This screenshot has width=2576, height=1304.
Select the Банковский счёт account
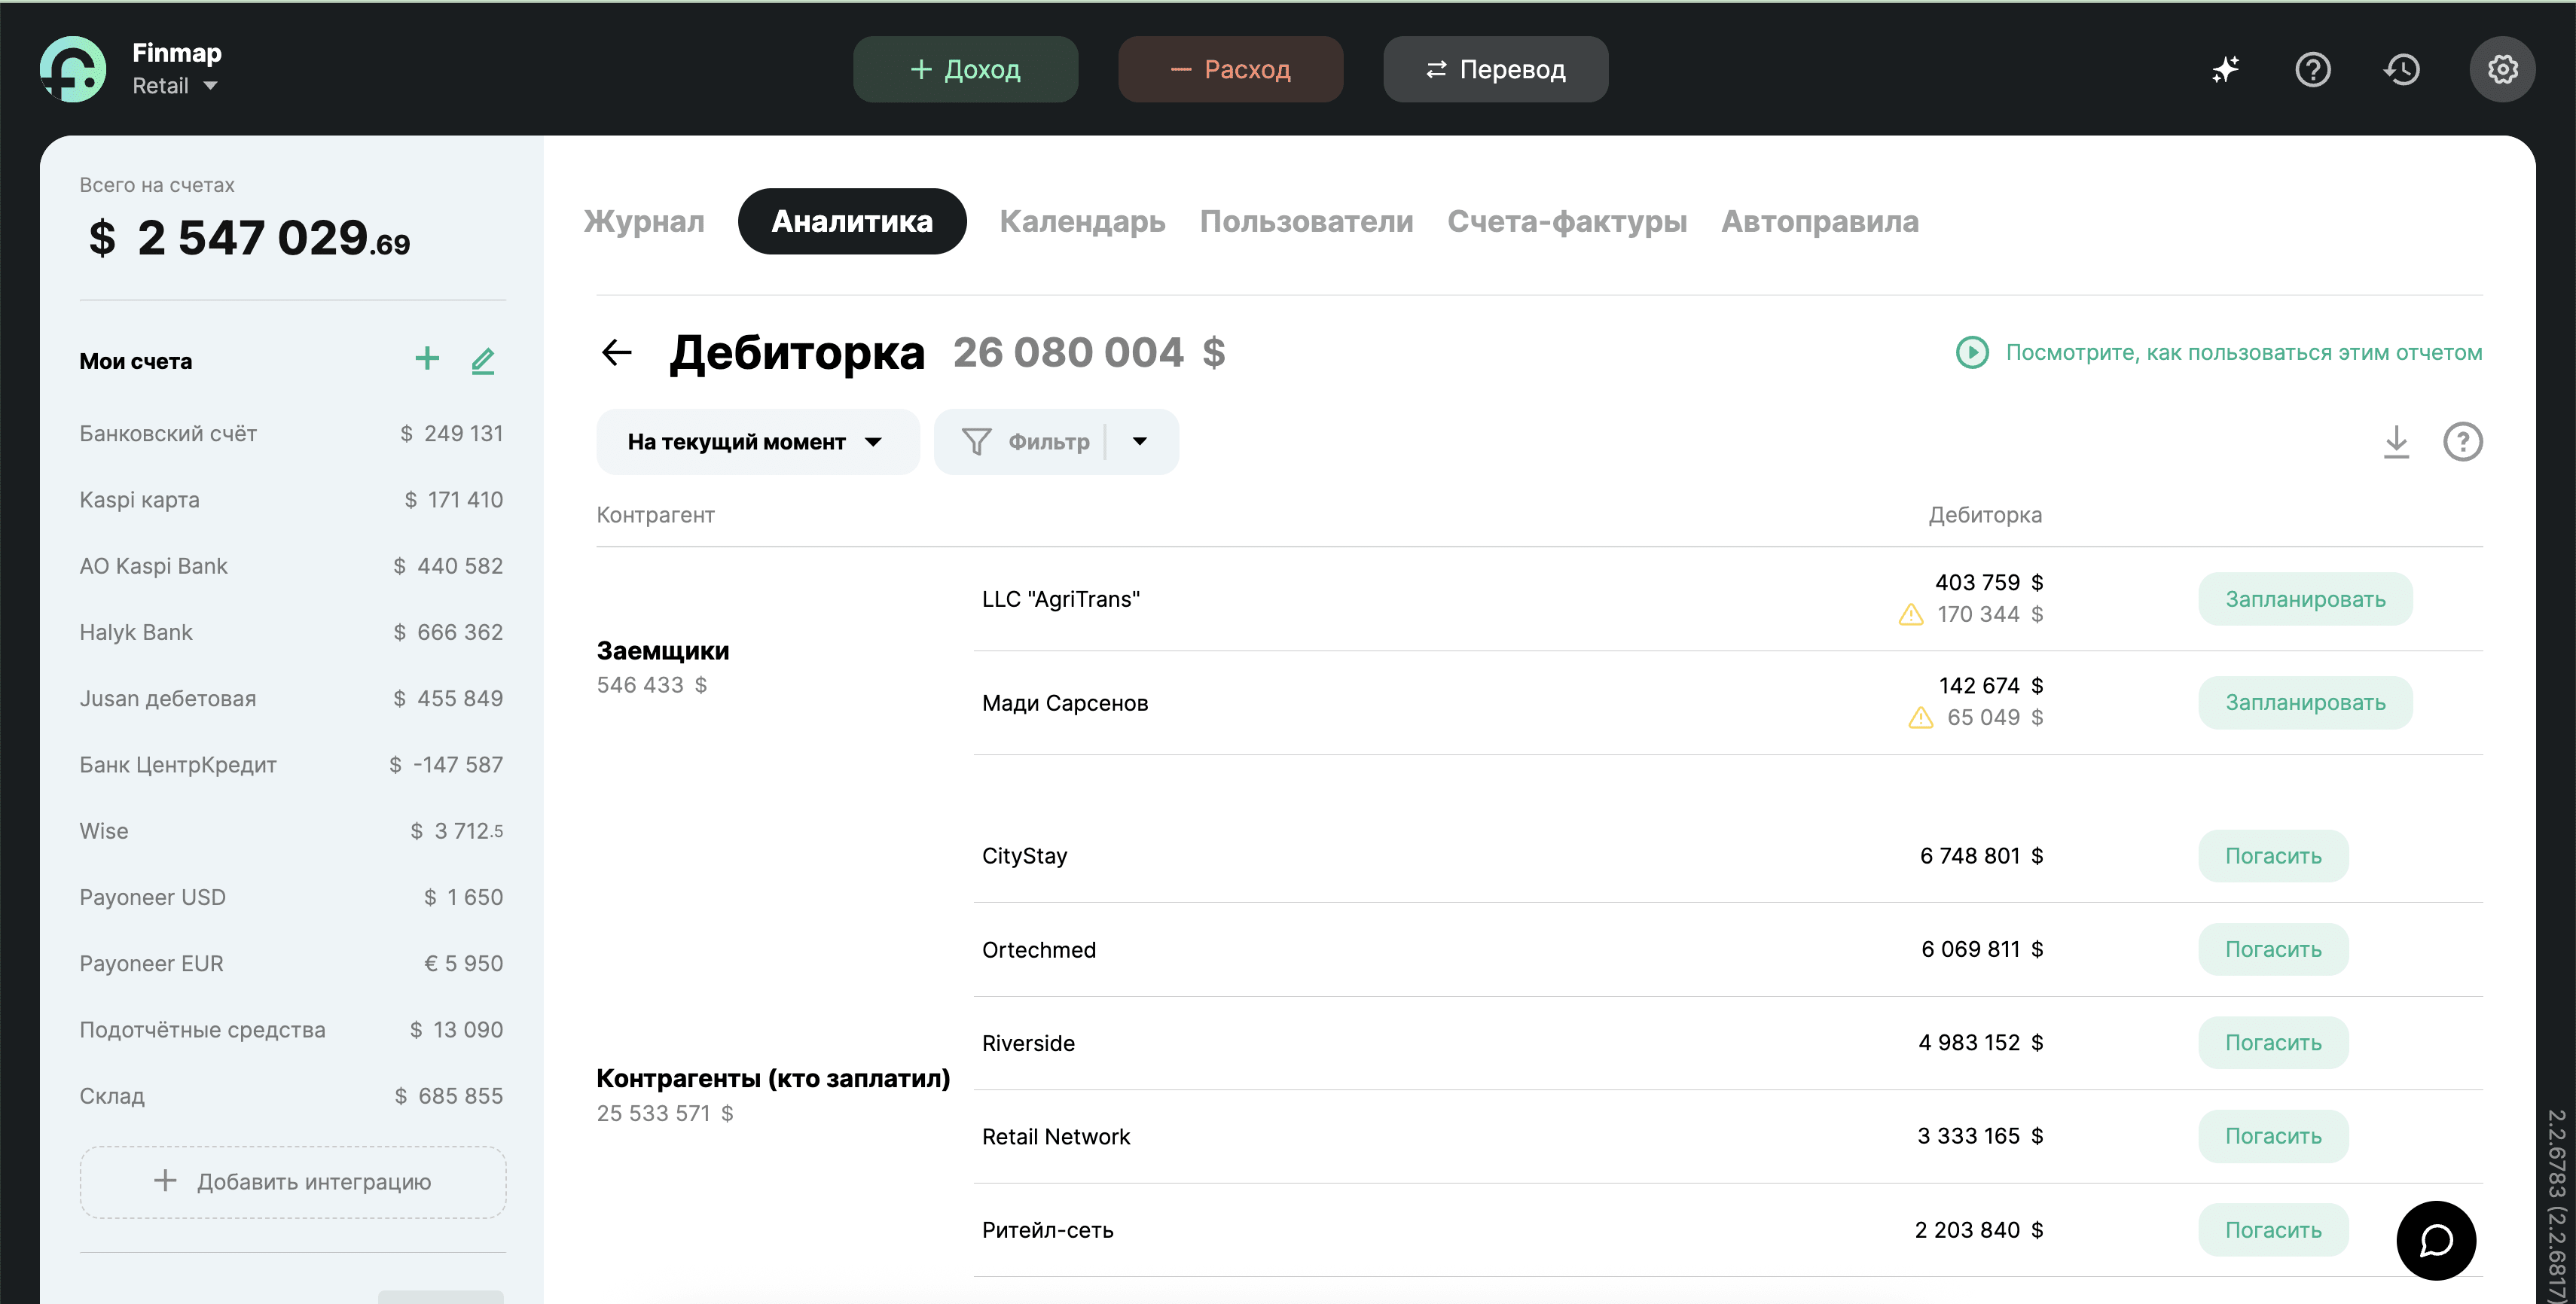(291, 434)
